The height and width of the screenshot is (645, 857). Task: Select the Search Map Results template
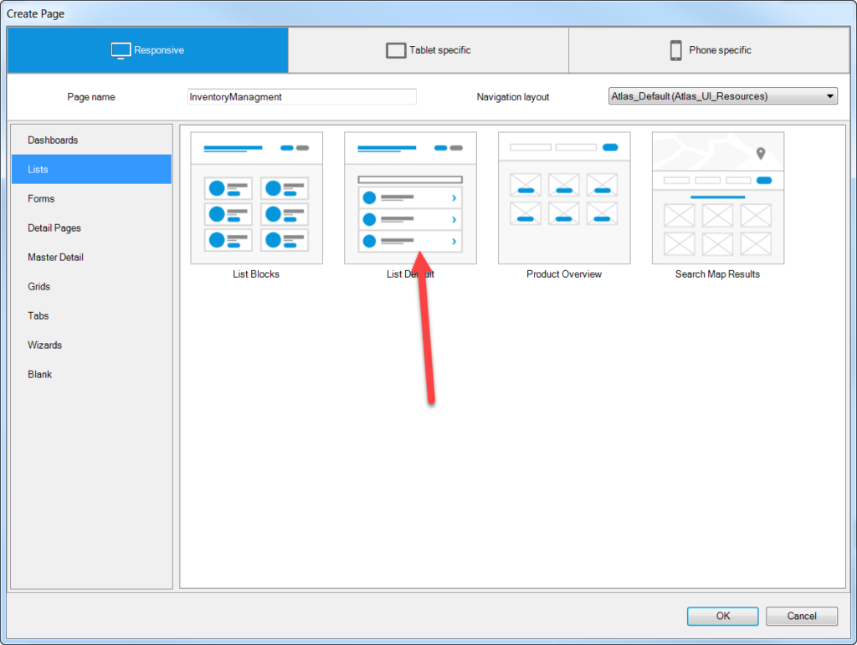[718, 198]
